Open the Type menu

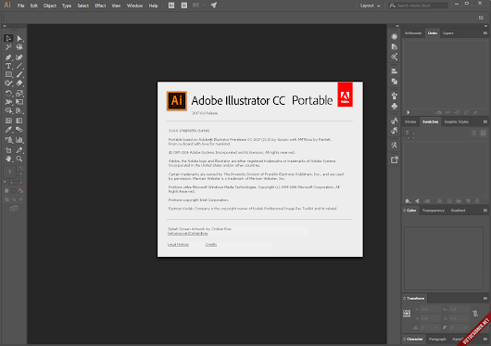coord(67,6)
